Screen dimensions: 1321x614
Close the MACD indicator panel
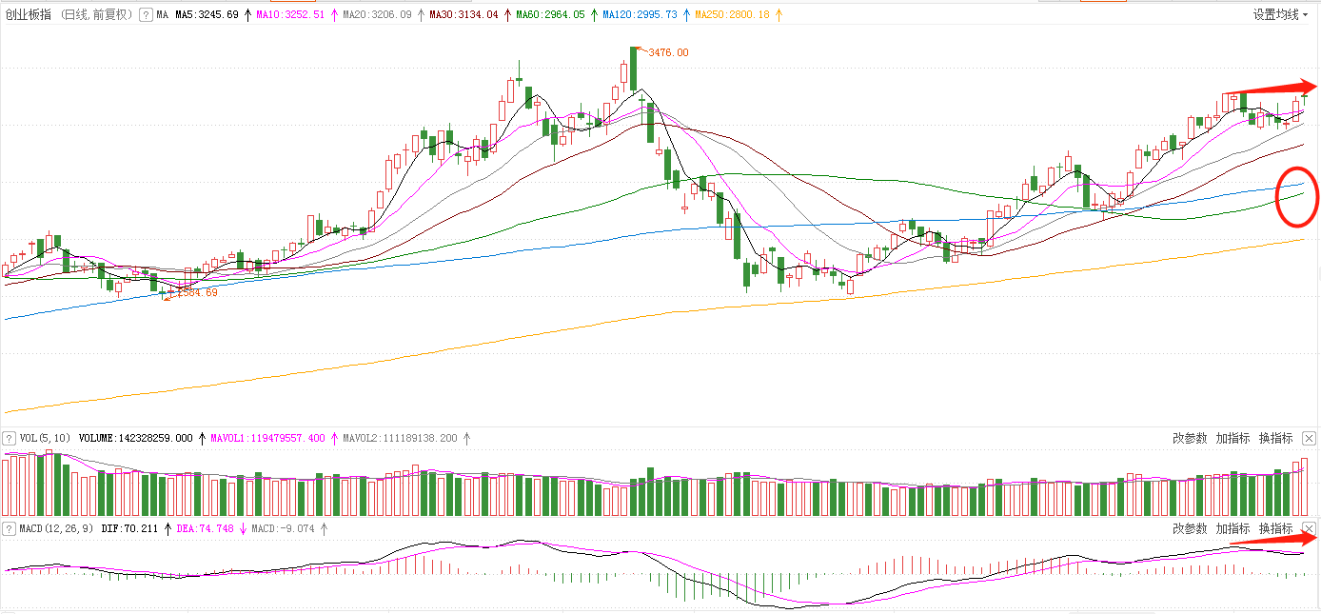tap(1309, 528)
